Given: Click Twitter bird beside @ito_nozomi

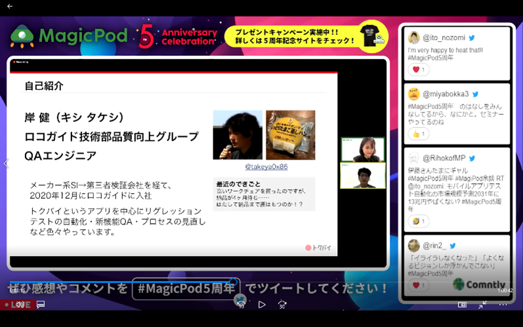Looking at the screenshot, I should pyautogui.click(x=472, y=38).
